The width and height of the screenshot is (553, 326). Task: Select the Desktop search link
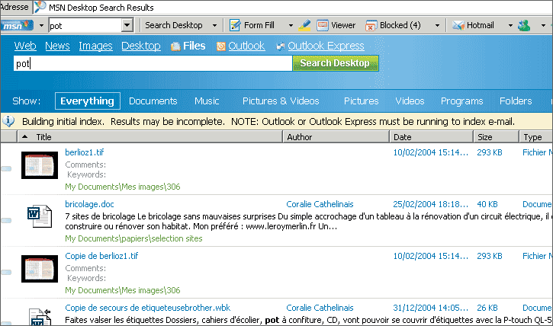[x=140, y=46]
